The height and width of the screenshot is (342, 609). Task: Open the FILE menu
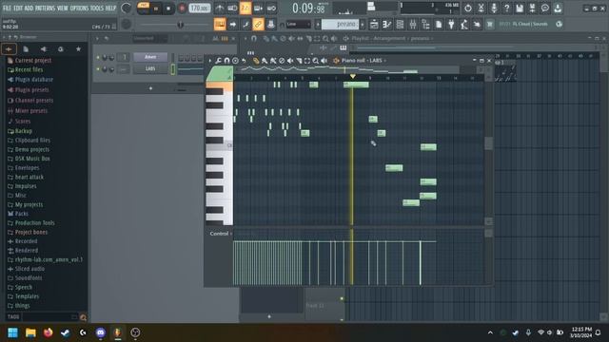pyautogui.click(x=7, y=8)
